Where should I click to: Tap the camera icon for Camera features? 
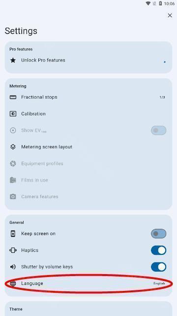(x=13, y=197)
